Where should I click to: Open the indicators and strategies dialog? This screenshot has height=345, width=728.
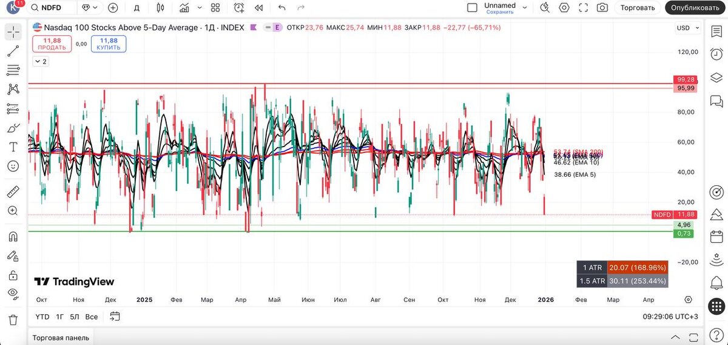(x=184, y=8)
